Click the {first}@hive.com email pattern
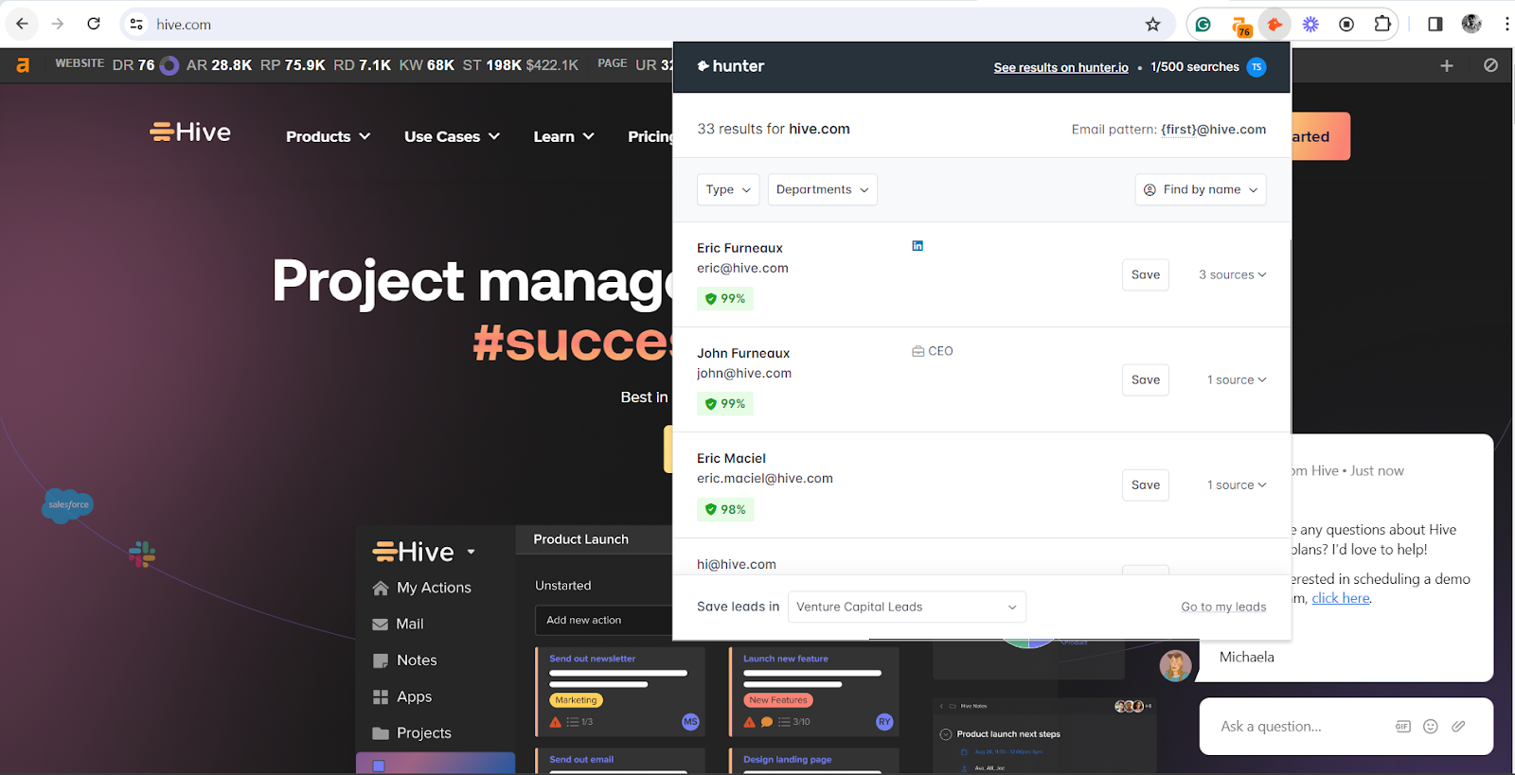This screenshot has height=775, width=1515. pyautogui.click(x=1213, y=130)
